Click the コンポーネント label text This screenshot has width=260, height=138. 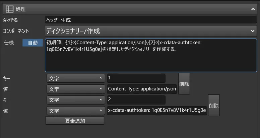[x=16, y=31]
